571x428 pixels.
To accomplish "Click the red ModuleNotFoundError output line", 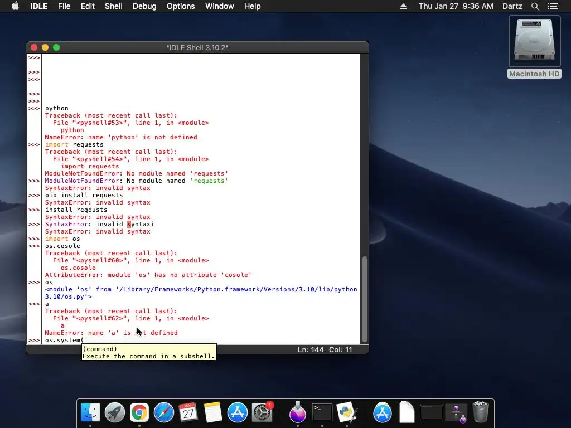I will (x=136, y=174).
